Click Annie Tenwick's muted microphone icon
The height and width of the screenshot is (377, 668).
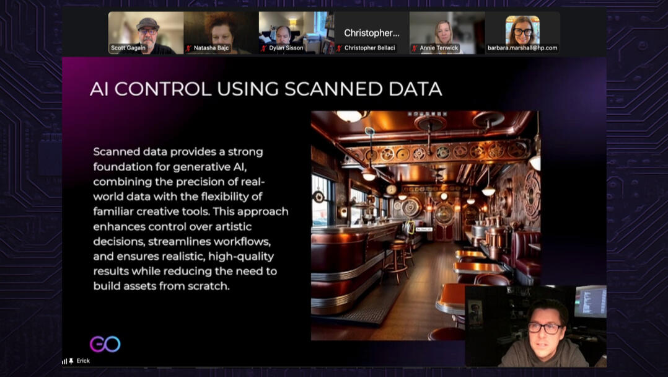[x=414, y=48]
